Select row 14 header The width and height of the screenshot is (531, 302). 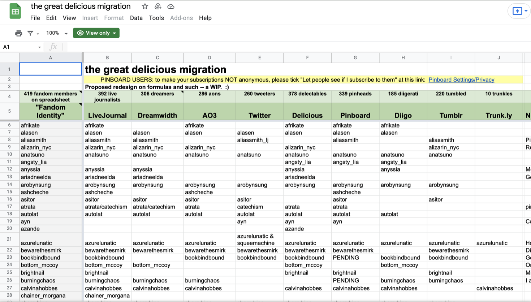pos(9,185)
